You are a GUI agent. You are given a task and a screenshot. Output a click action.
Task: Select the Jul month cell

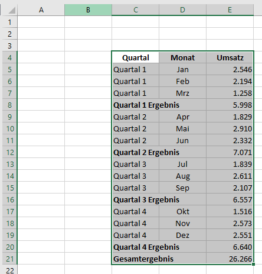coord(182,164)
